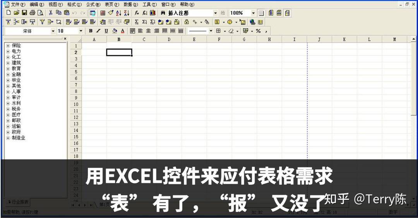The width and height of the screenshot is (418, 218).
Task: Open the zoom 100% dropdown
Action: (253, 13)
